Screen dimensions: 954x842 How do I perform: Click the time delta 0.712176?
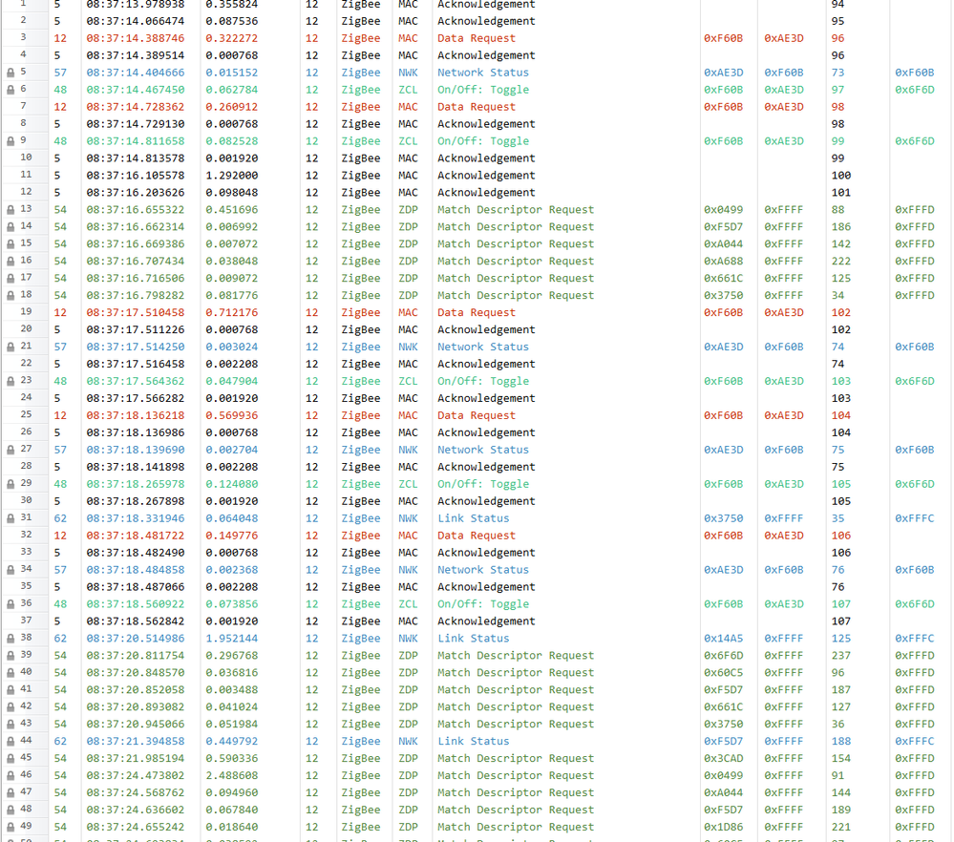pos(232,313)
